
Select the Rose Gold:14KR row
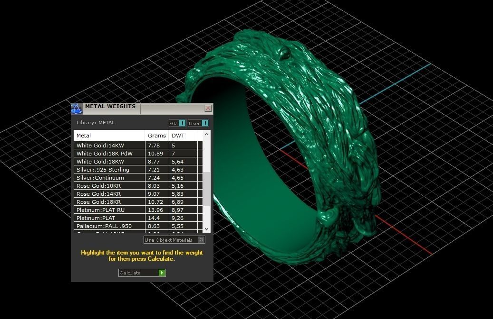click(x=138, y=194)
